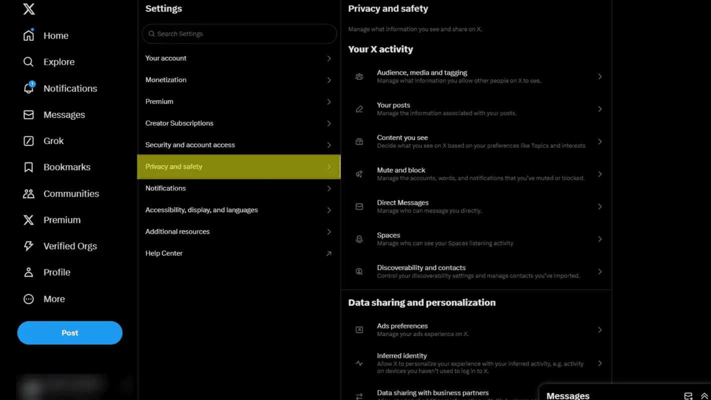Viewport: 711px width, 400px height.
Task: Click the Search Settings input field
Action: tap(239, 34)
